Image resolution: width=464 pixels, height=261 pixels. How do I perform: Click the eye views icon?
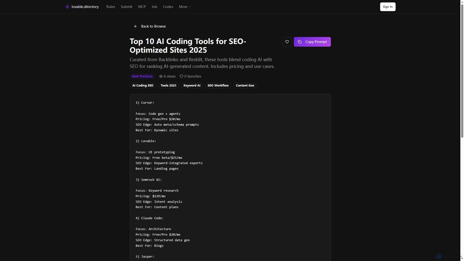161,76
